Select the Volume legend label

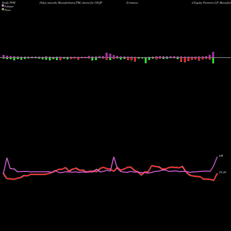click(x=9, y=6)
